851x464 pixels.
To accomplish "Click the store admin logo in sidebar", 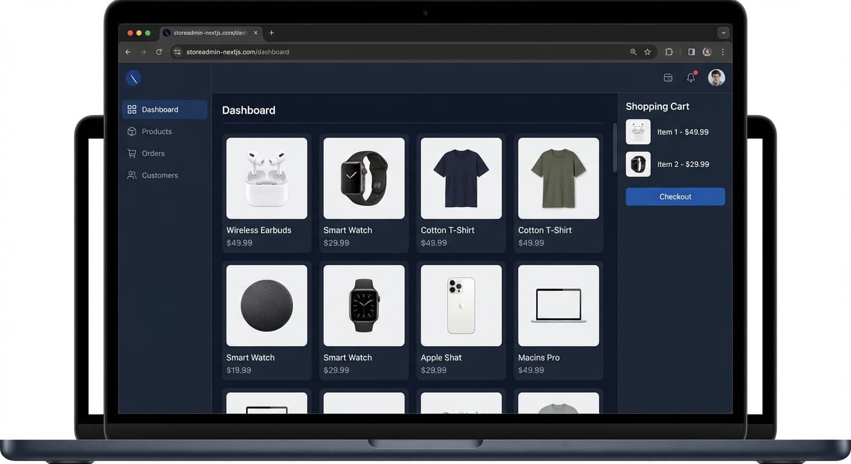I will click(134, 77).
